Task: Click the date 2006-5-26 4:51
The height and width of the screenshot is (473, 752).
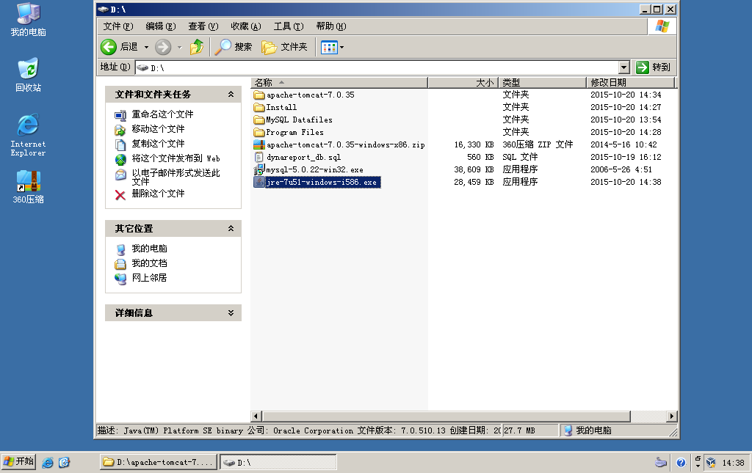Action: [621, 169]
